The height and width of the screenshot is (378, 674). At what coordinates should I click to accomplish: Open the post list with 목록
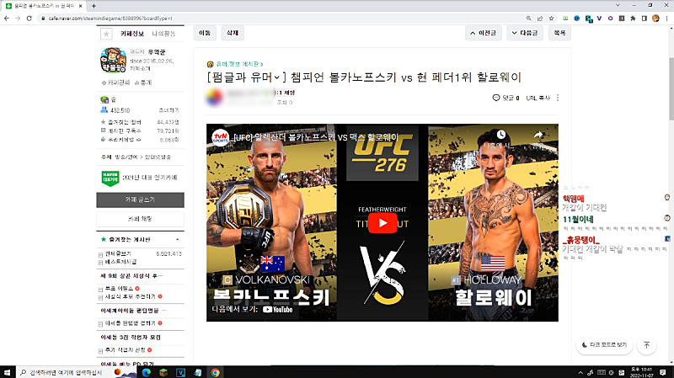[559, 33]
